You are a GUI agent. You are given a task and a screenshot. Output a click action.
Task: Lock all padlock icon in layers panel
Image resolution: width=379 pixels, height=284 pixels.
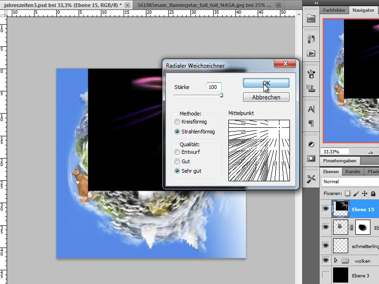pos(373,194)
